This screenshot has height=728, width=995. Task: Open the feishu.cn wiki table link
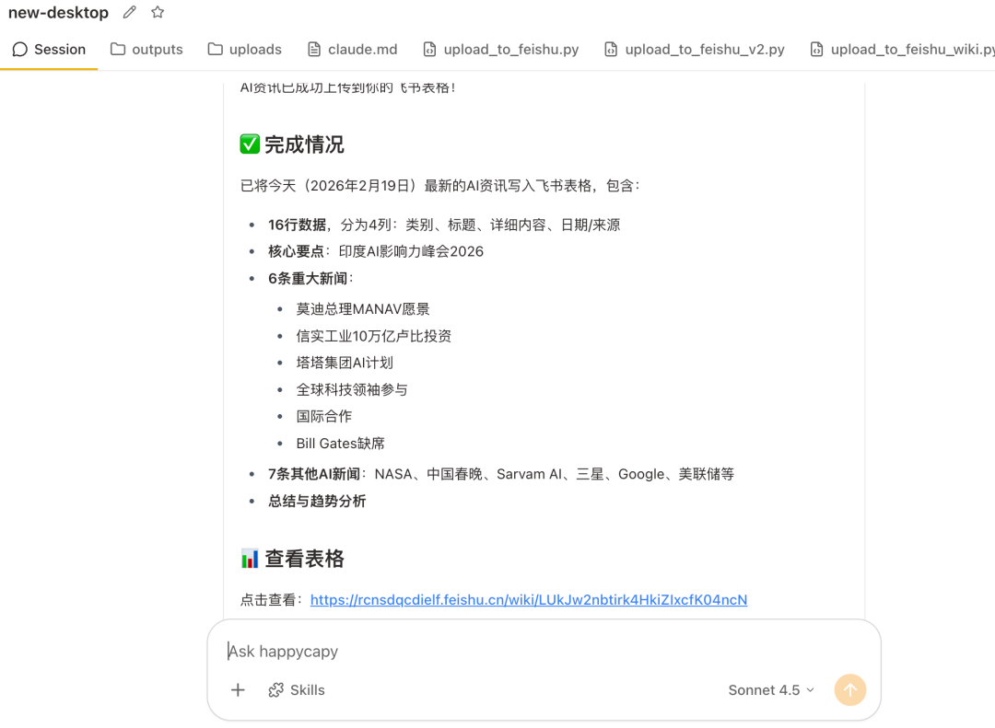pos(528,599)
